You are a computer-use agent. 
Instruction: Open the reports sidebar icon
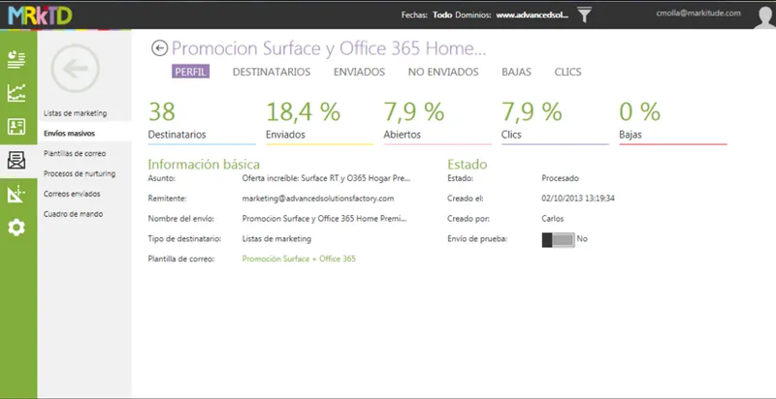[16, 59]
